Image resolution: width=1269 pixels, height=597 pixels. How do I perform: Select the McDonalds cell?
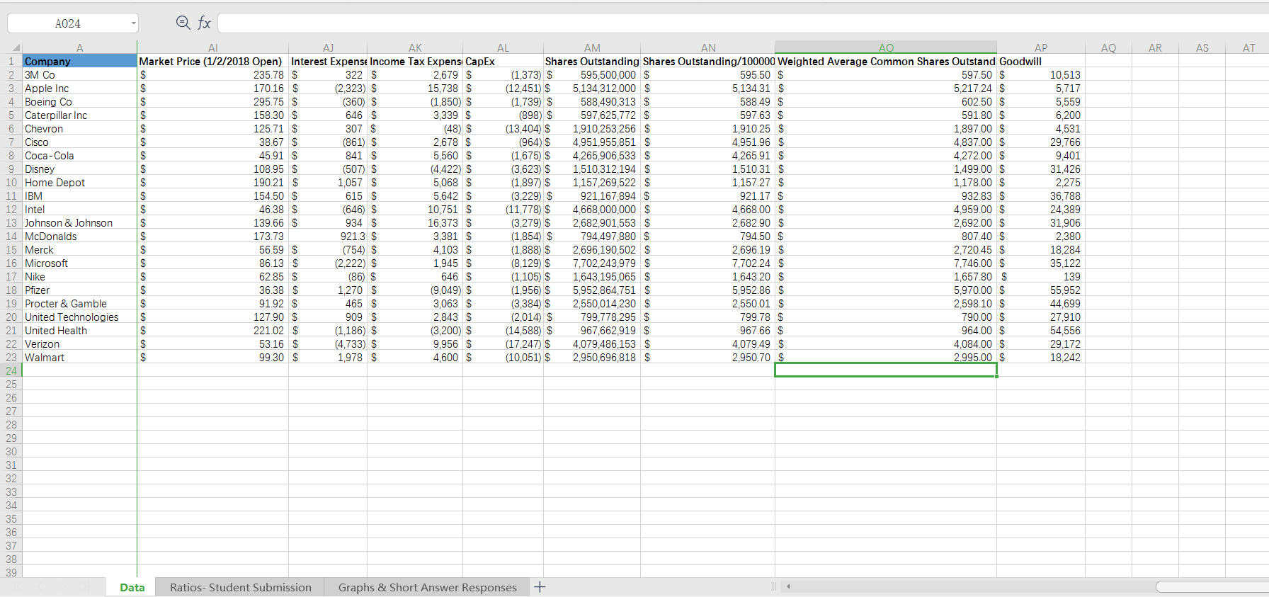(x=79, y=237)
